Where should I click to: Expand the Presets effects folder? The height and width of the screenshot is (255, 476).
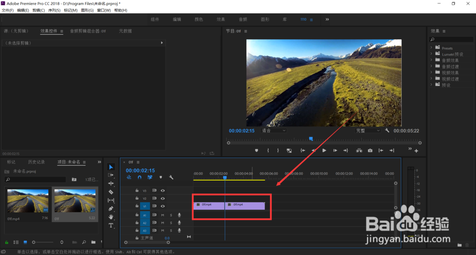(431, 48)
